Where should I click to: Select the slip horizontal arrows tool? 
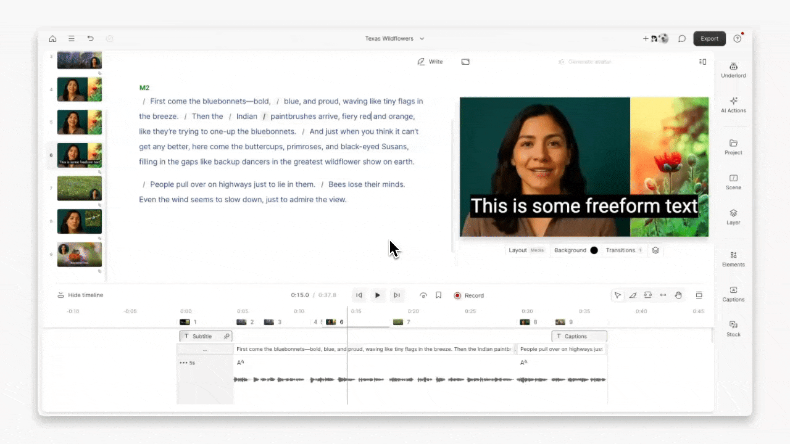click(663, 295)
